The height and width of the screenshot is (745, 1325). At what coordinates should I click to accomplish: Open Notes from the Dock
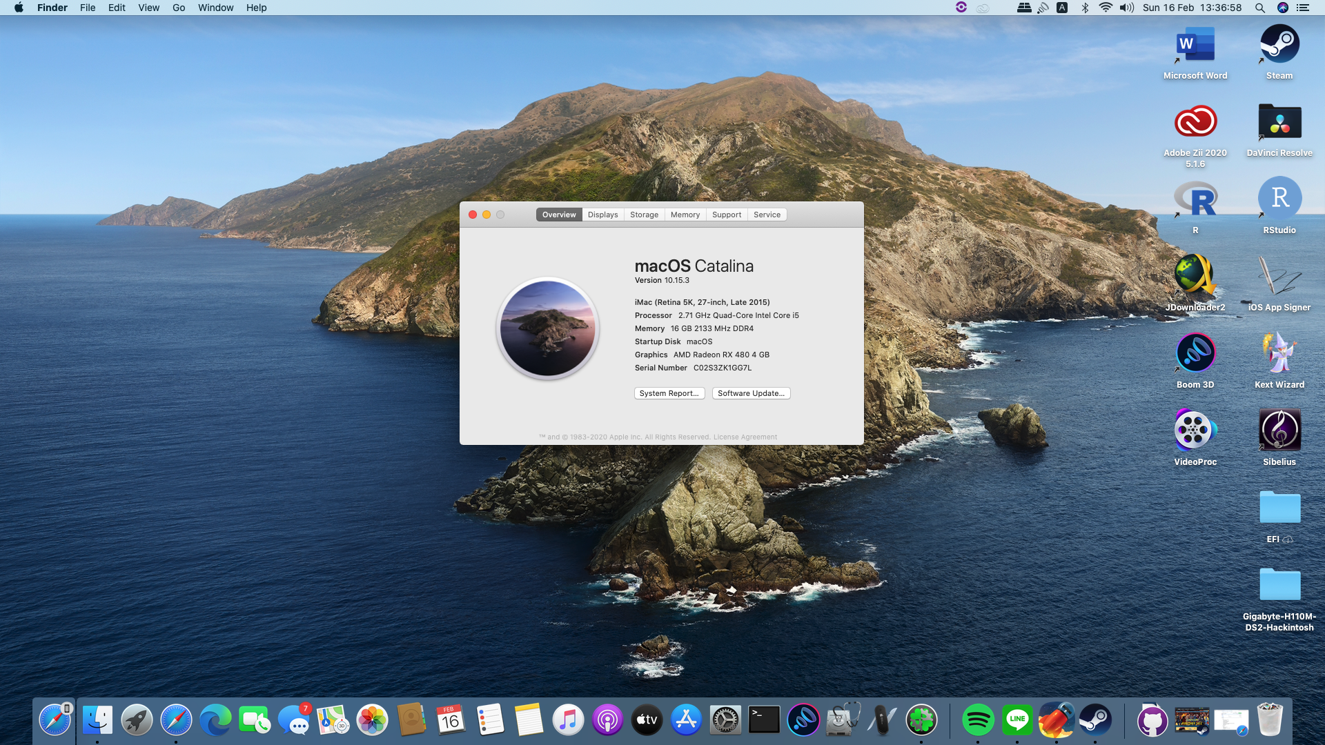(x=529, y=720)
